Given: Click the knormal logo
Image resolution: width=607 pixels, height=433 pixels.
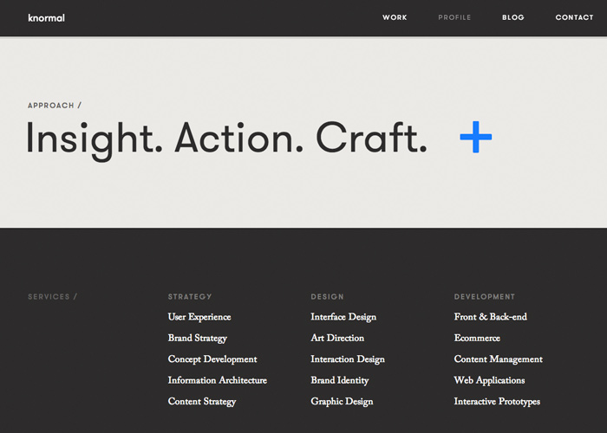Looking at the screenshot, I should click(x=46, y=17).
